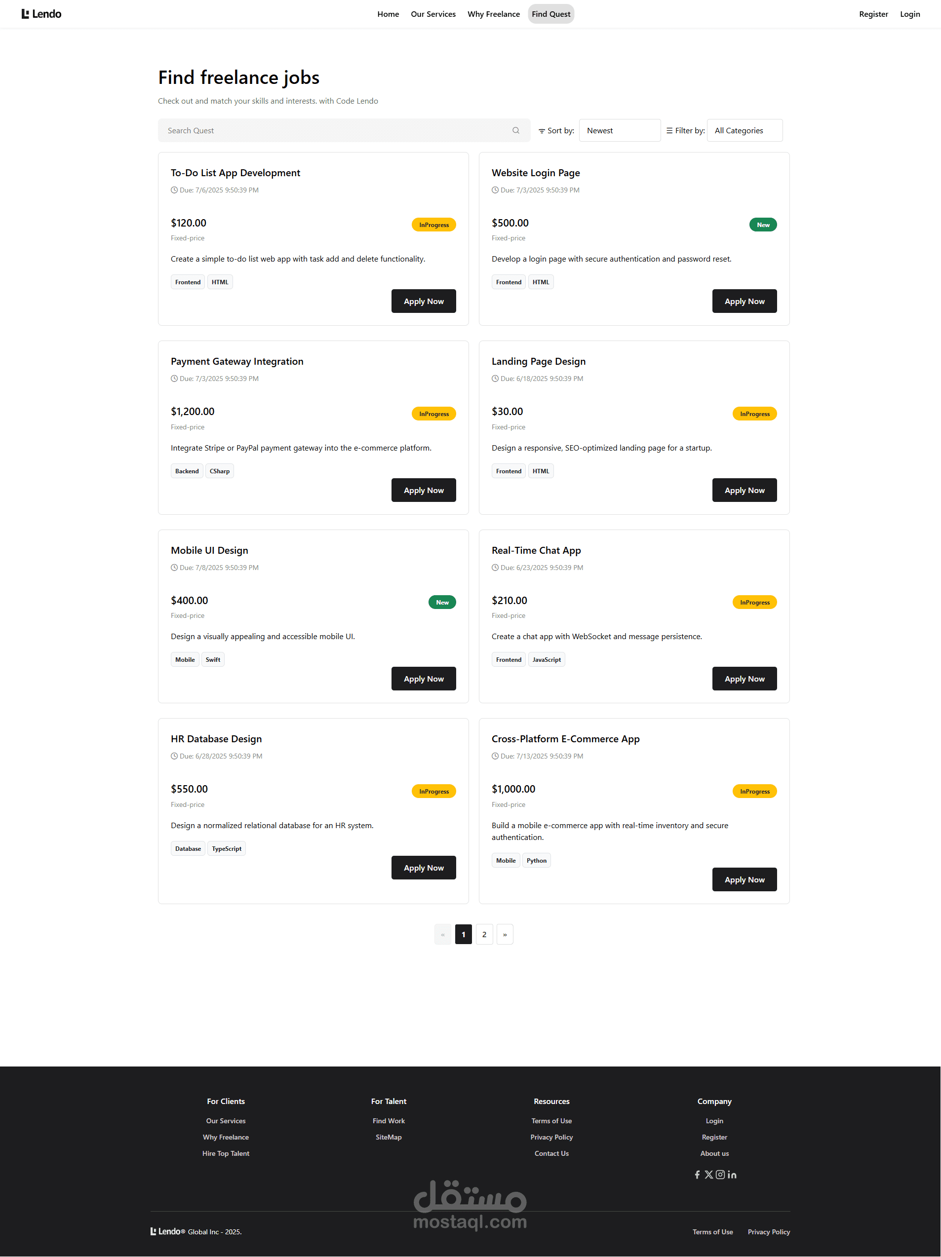Viewport: 941px width, 1257px height.
Task: Open the X social icon in footer
Action: pyautogui.click(x=708, y=1175)
